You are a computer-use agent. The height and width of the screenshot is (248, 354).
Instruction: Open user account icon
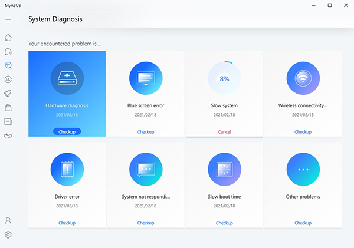point(8,220)
